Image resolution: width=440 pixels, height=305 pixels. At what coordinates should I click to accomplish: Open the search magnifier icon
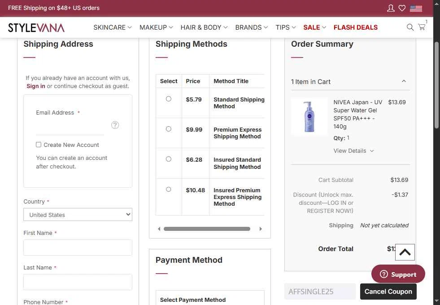tap(410, 27)
